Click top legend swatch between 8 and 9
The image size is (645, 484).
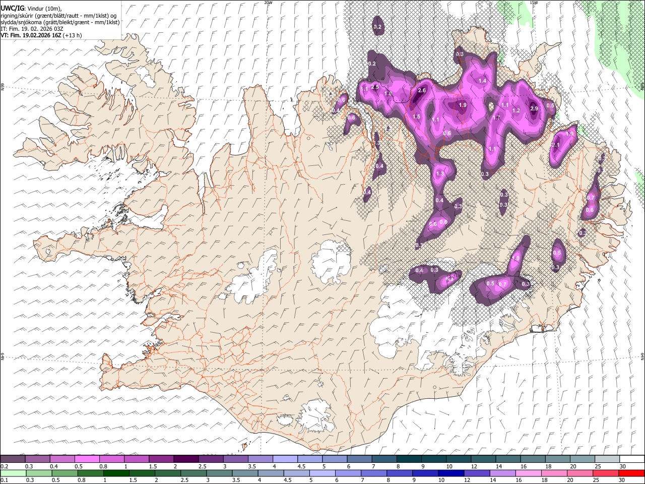409,459
